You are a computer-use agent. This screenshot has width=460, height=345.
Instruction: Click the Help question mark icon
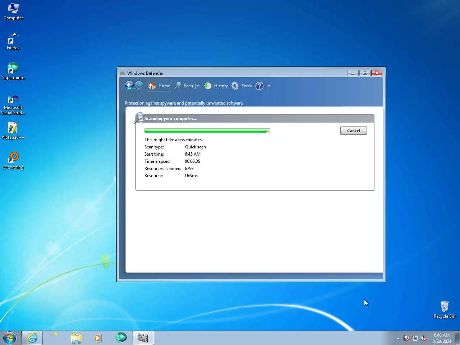point(259,86)
